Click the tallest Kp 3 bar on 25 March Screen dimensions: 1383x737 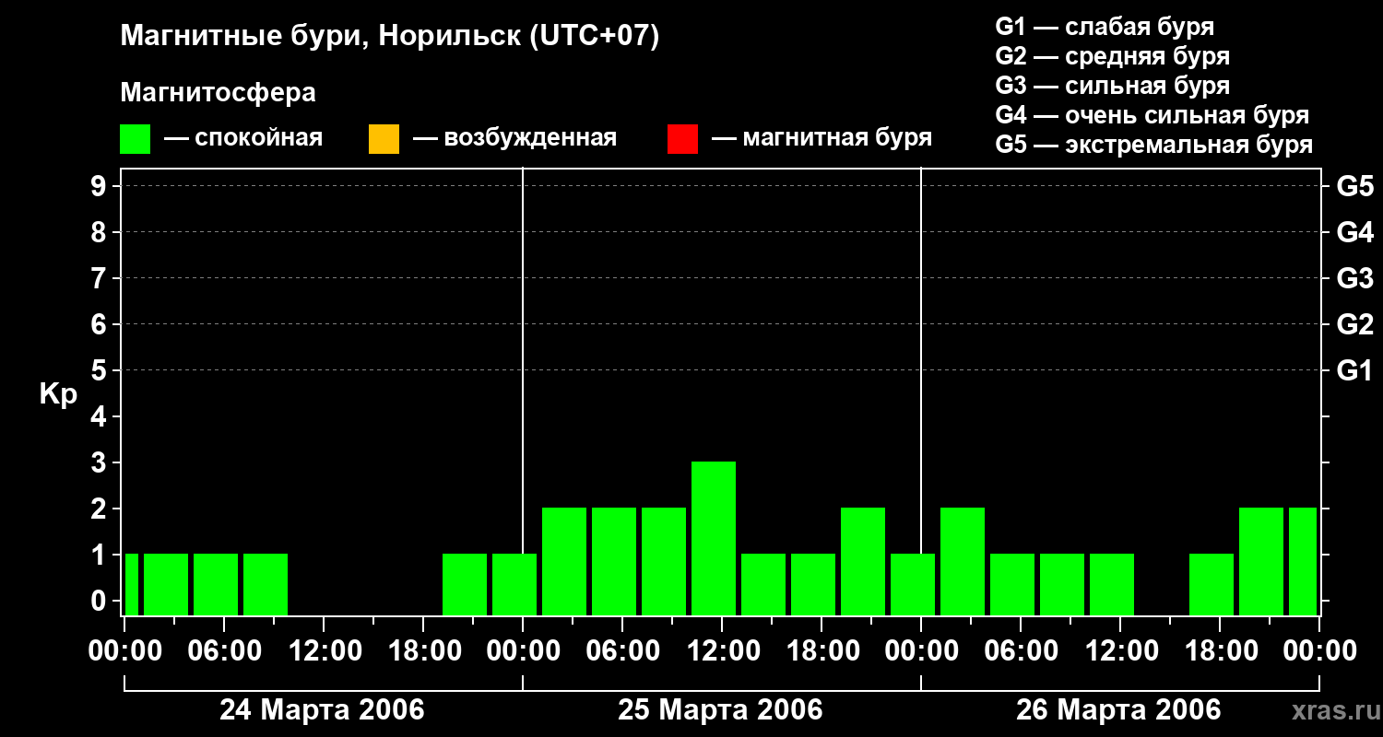714,538
